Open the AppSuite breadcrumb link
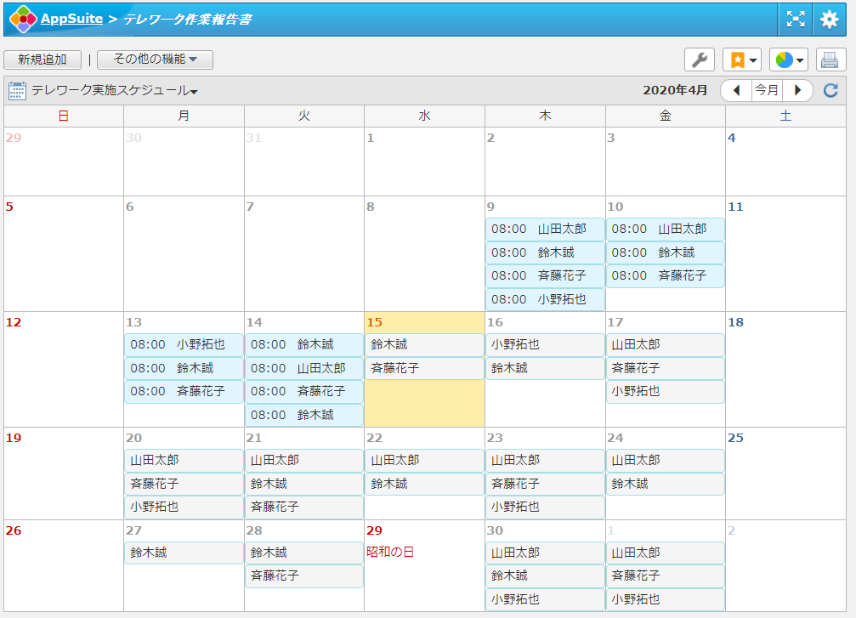 [x=71, y=19]
